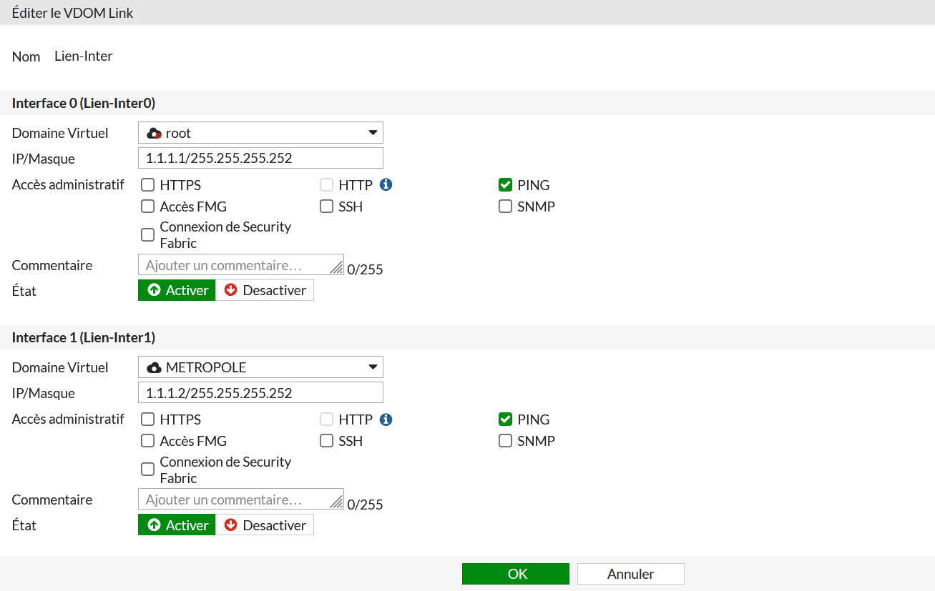Click the info icon next to HTTP on Interface 0
The width and height of the screenshot is (935, 591).
click(386, 184)
